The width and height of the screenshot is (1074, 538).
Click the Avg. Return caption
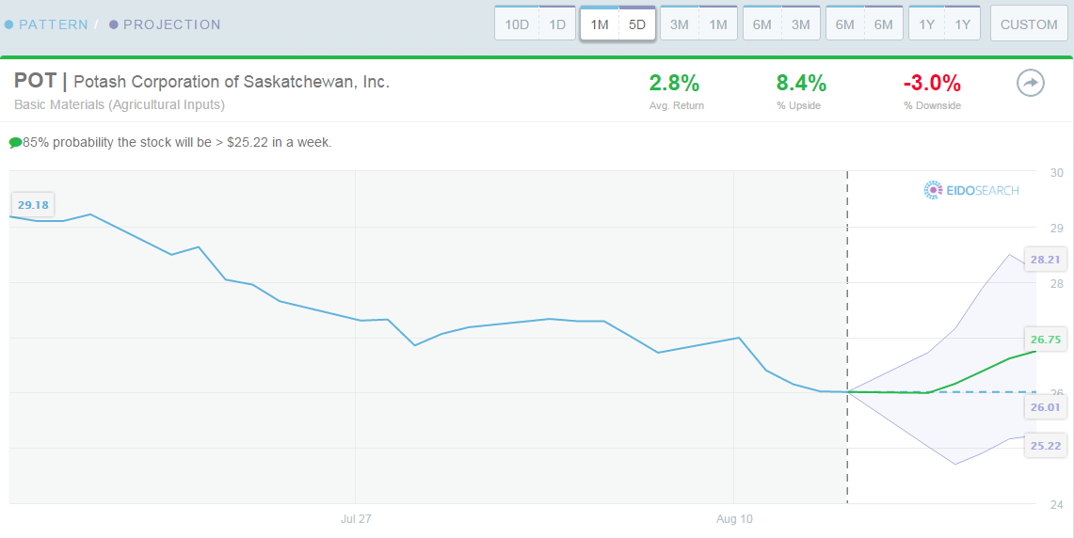pyautogui.click(x=676, y=105)
